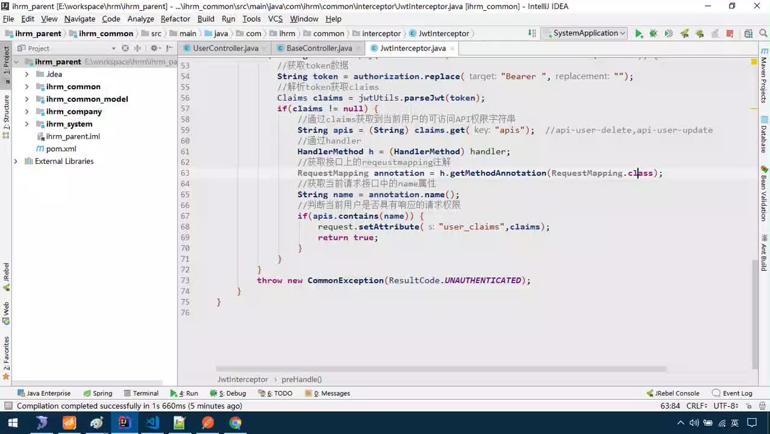Hide the Project panel with the arrow icon
Screen dimensions: 770x434
169,48
